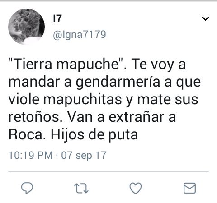
Task: Share tweet via envelope message icon
Action: 190,188
